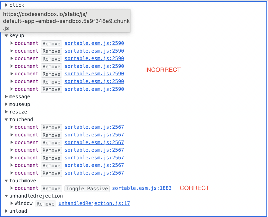Expand the unload event group
This screenshot has height=217, width=268.
(6, 211)
